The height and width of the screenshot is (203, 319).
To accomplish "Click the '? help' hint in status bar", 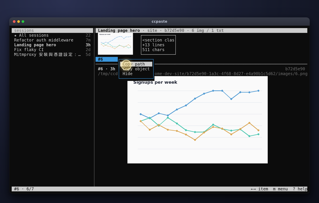I will coord(300,189).
